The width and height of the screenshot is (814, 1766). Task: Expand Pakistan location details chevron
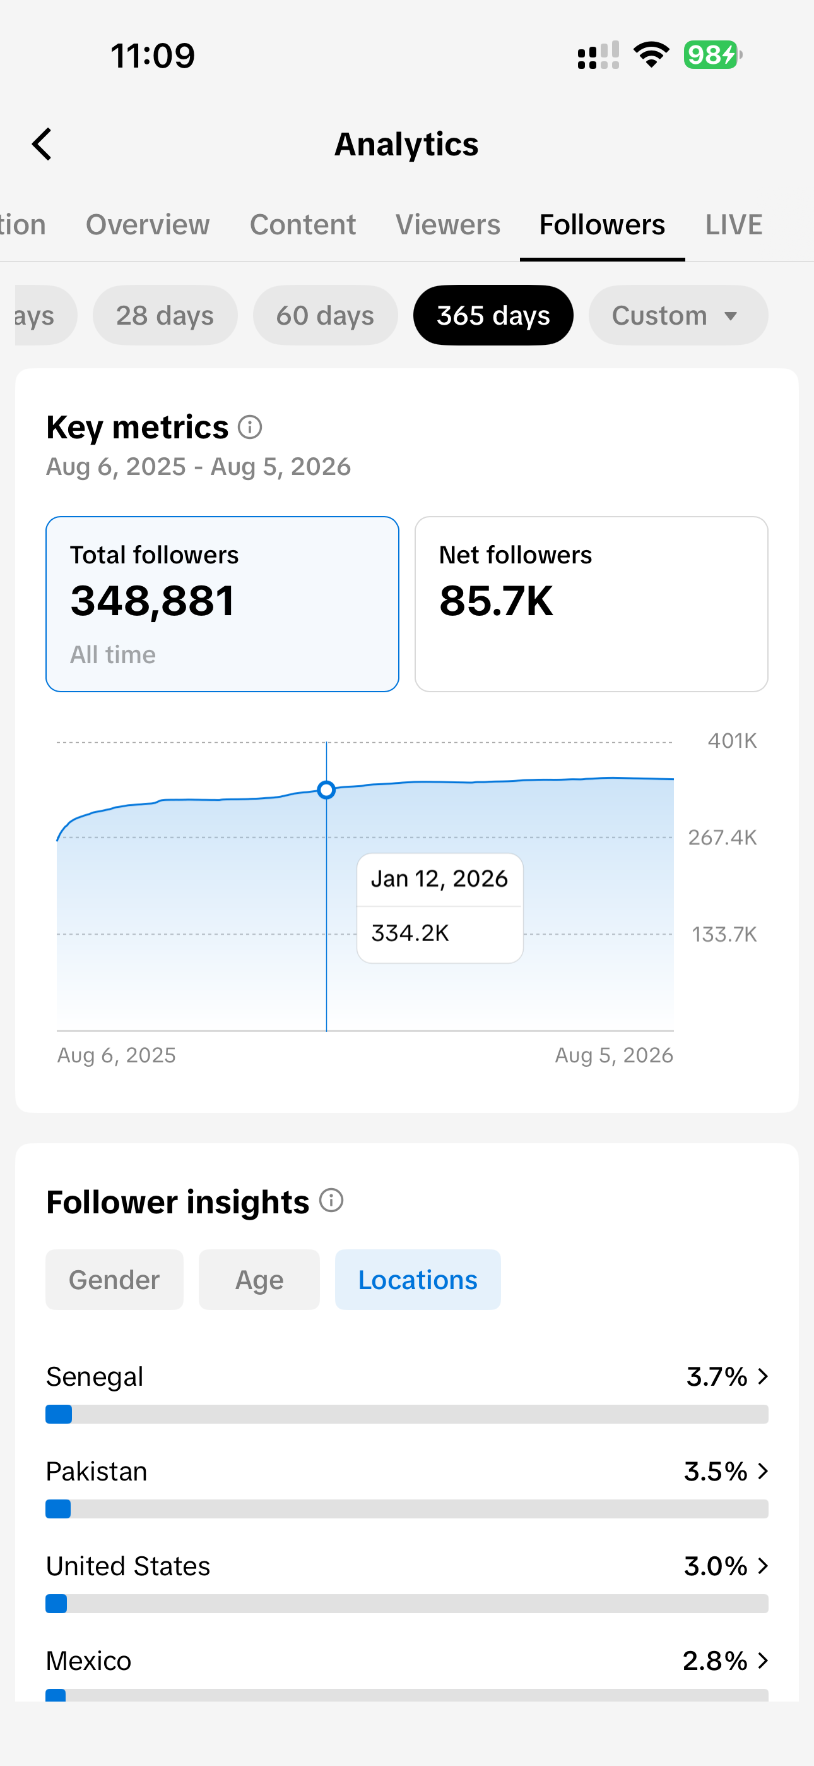[x=763, y=1471]
